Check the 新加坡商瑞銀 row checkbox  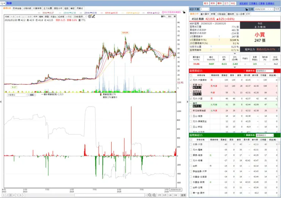(191, 111)
